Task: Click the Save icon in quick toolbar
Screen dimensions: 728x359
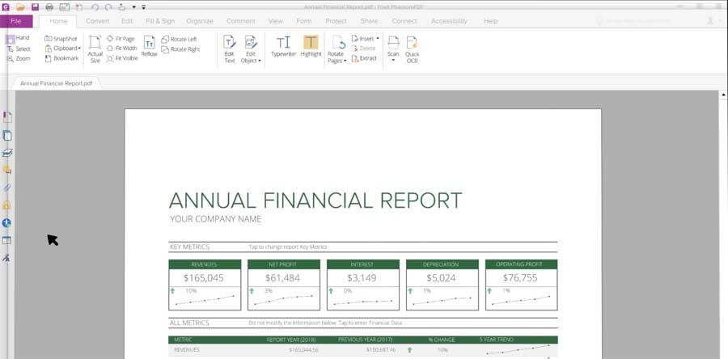Action: [35, 7]
